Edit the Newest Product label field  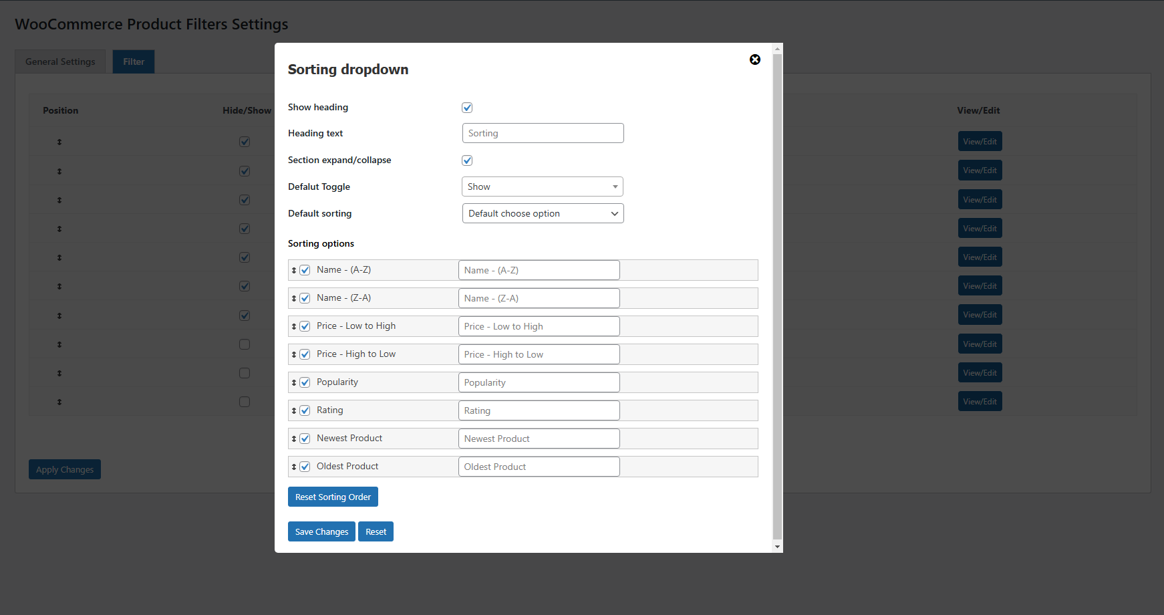(539, 439)
